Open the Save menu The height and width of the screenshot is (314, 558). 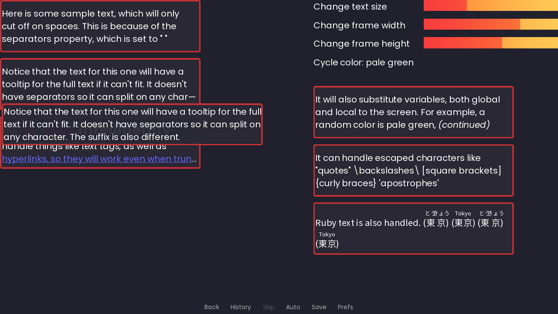319,307
